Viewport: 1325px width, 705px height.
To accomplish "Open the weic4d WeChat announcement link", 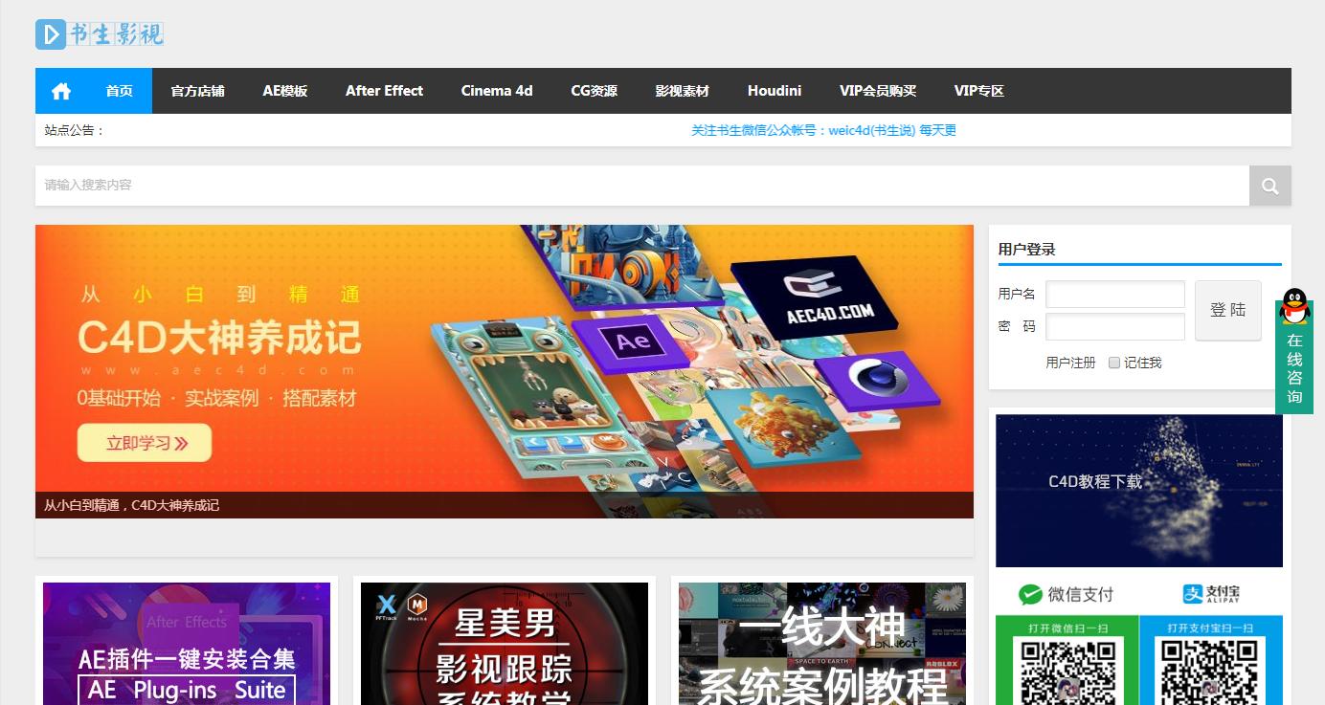I will point(824,129).
